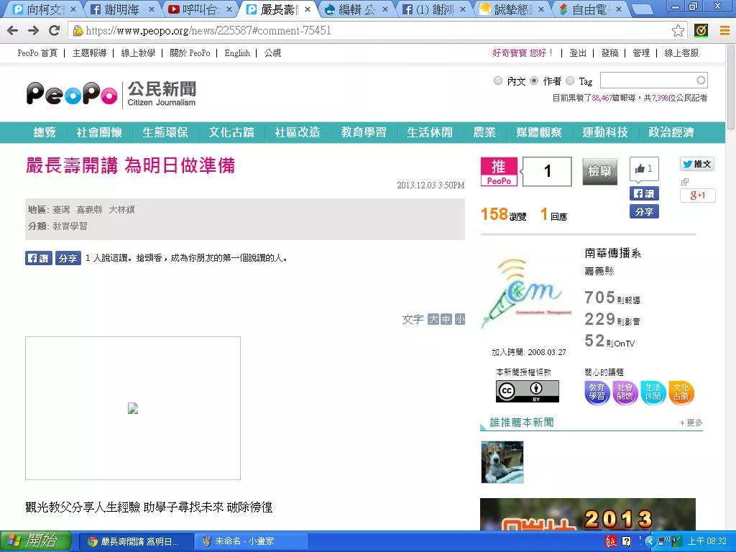The height and width of the screenshot is (552, 736).
Task: Open the 教育學習 navigation category
Action: point(364,132)
